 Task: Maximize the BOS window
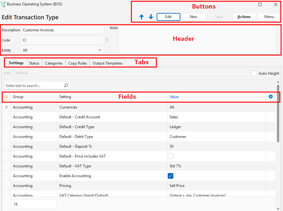pos(260,4)
